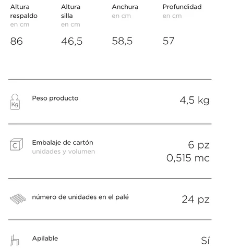Click the Anchura heading
The width and height of the screenshot is (229, 250).
(x=125, y=7)
